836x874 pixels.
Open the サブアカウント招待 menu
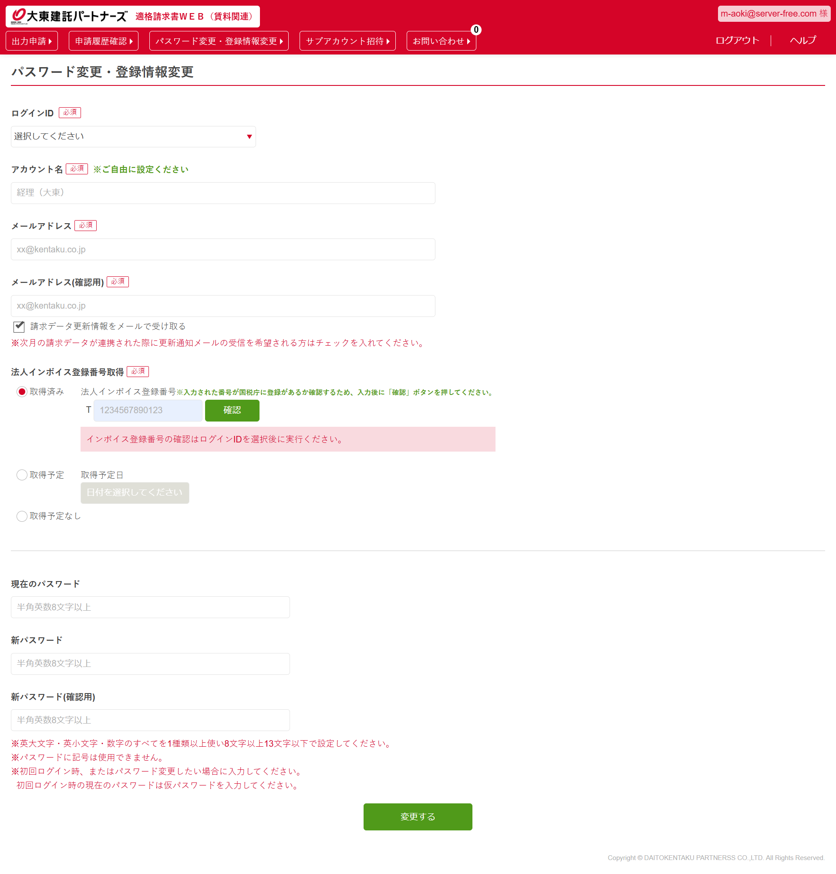pos(347,41)
